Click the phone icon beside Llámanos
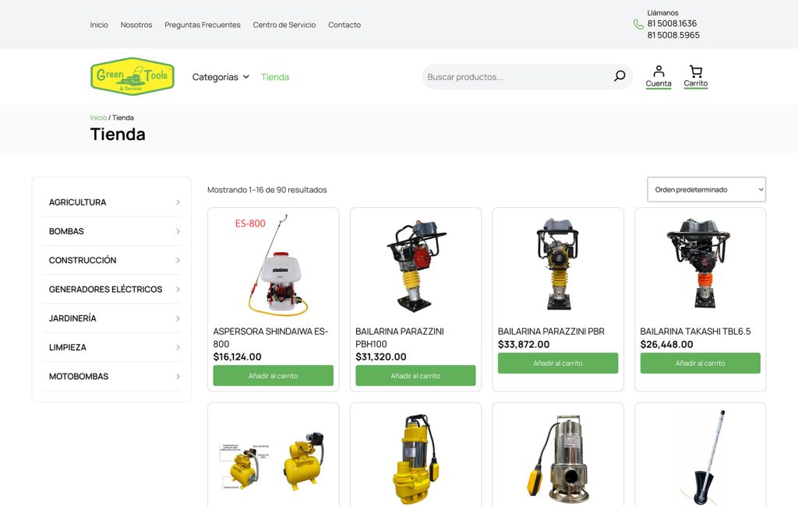 click(x=637, y=24)
